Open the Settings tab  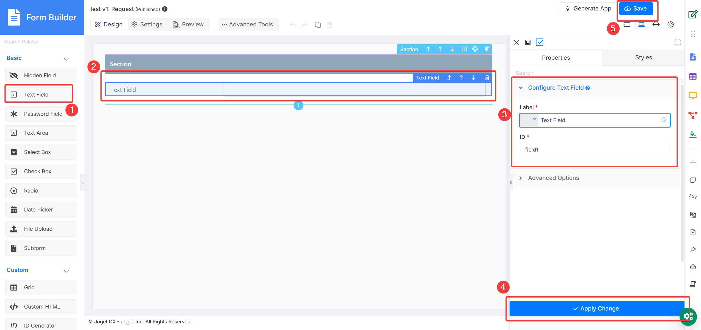tap(147, 24)
